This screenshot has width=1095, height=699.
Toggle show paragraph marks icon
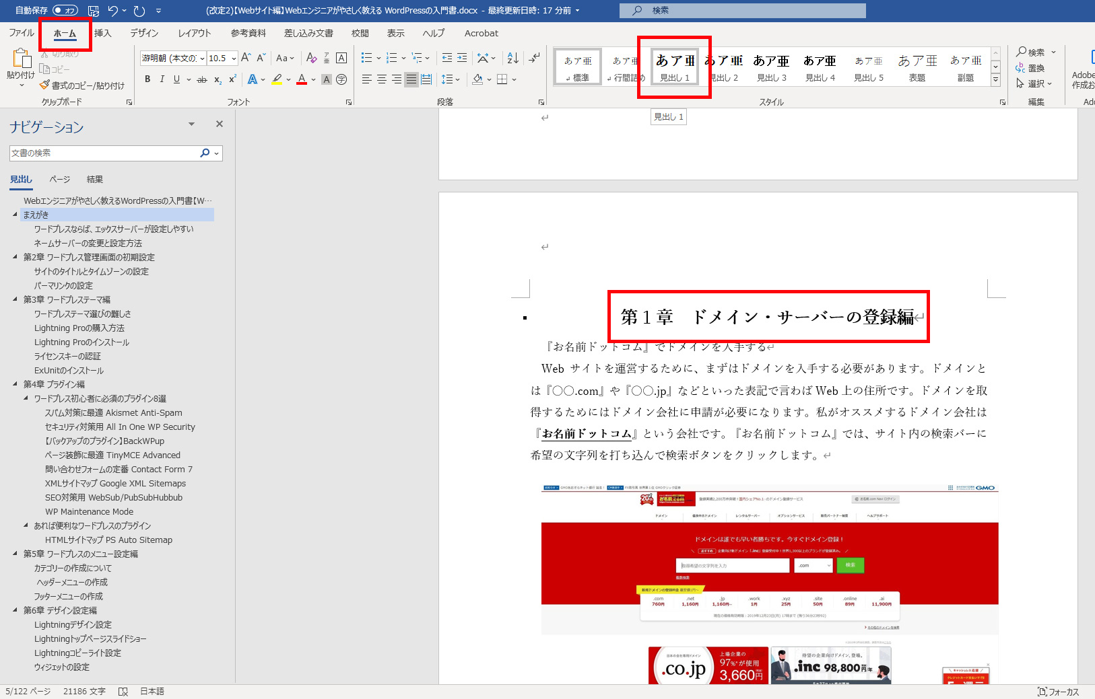(534, 58)
